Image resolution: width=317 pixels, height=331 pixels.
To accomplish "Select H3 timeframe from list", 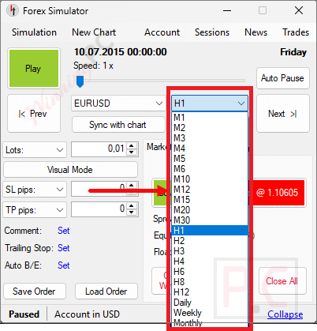I will (x=210, y=251).
